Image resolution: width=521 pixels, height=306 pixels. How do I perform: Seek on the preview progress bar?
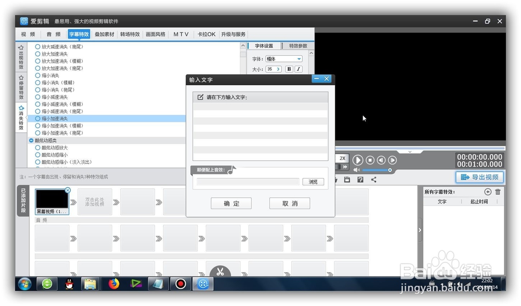tap(420, 148)
